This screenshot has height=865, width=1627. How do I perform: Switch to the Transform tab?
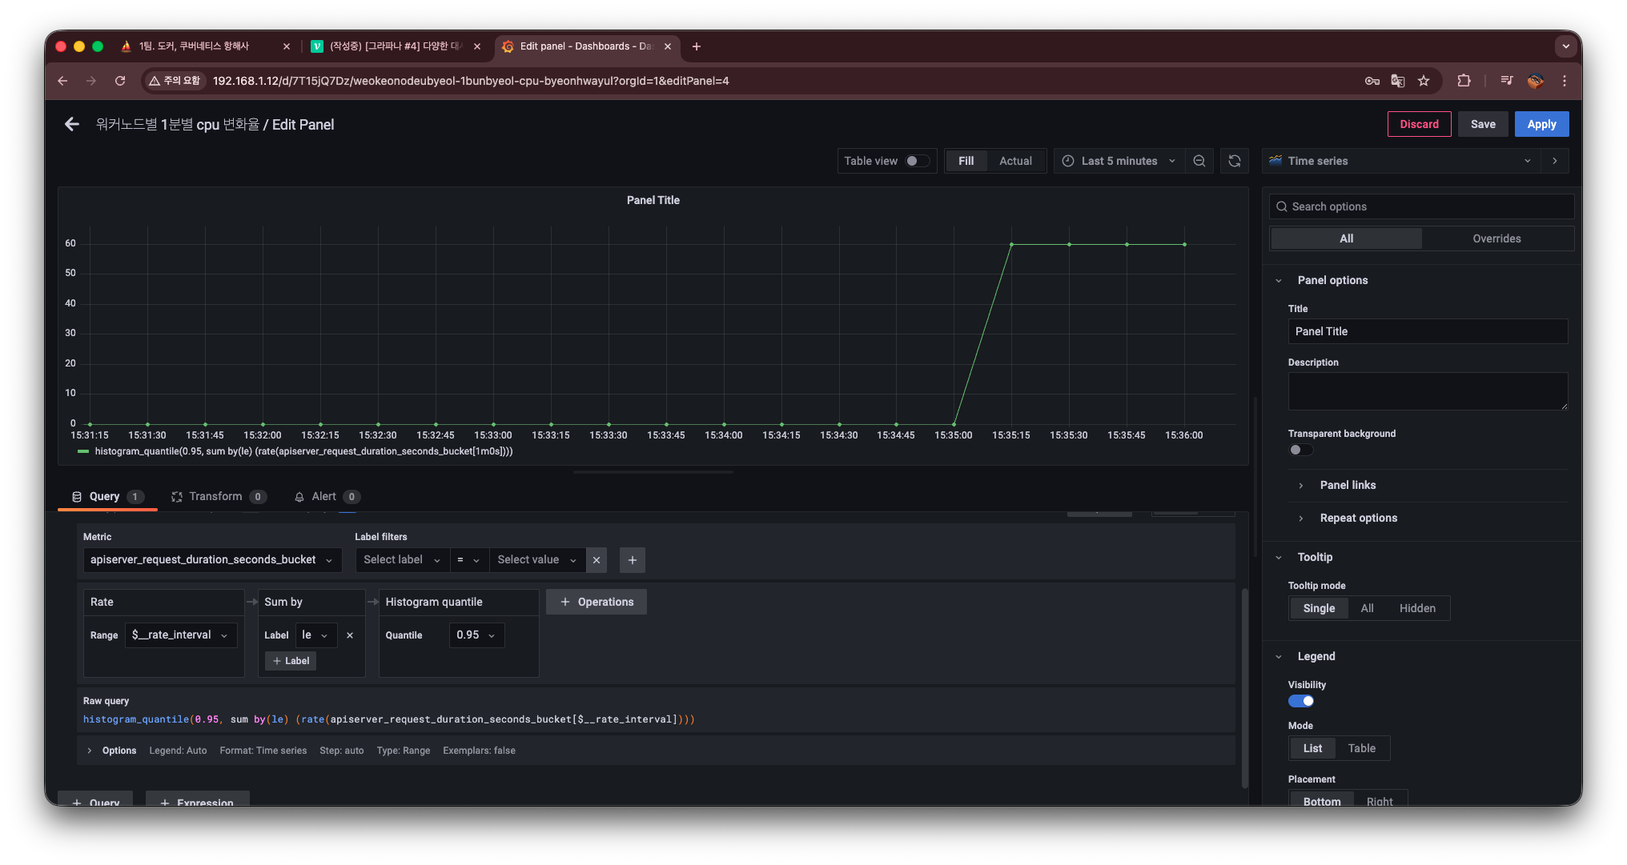coord(215,496)
